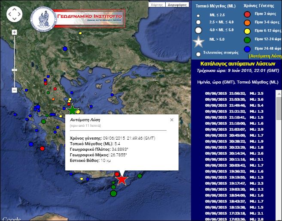Click the blue circle near Lesvos island

click(x=112, y=95)
